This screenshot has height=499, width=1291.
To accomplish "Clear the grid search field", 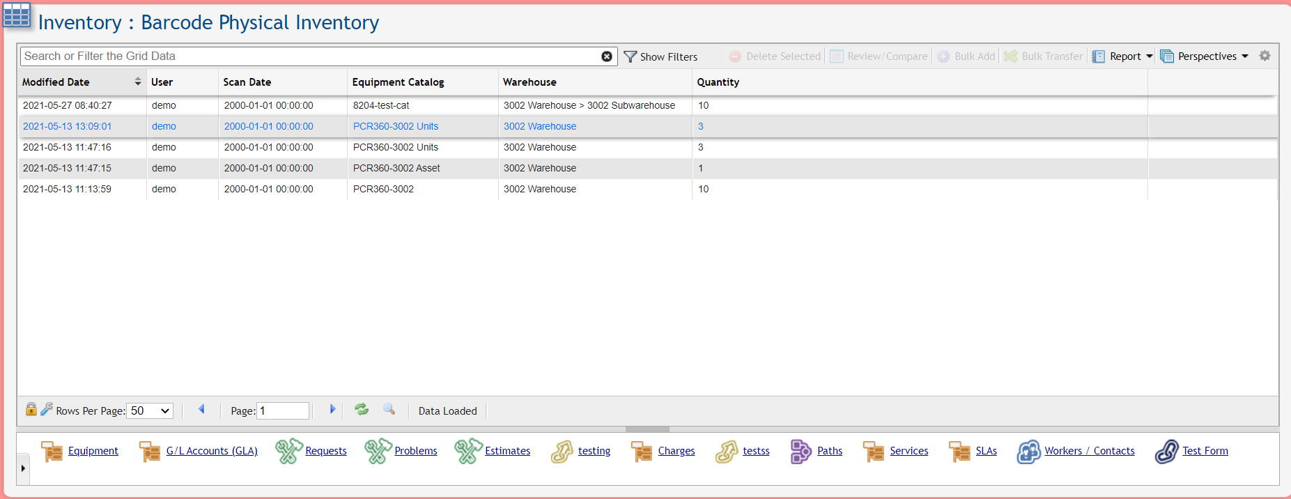I will click(607, 56).
